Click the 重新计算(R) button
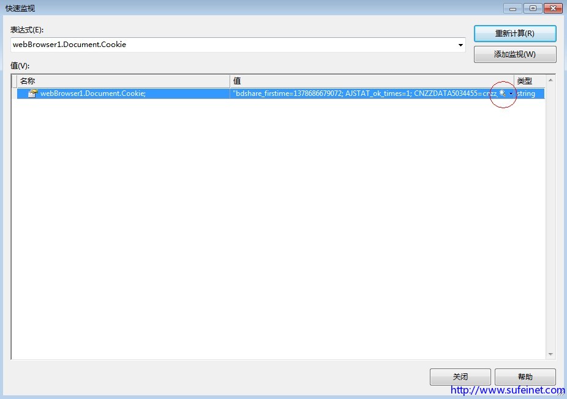Image resolution: width=567 pixels, height=399 pixels. coord(514,34)
